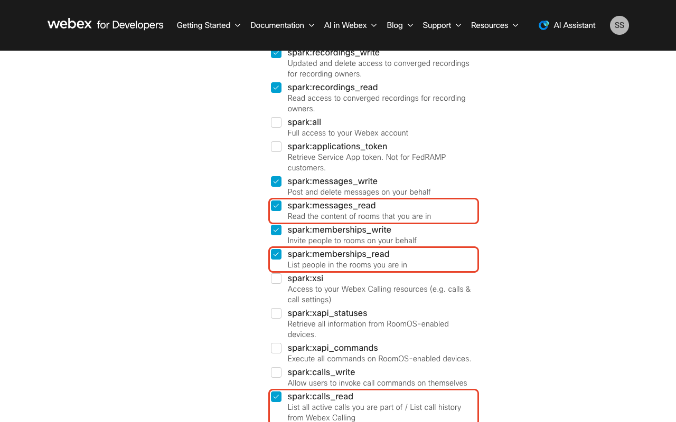This screenshot has height=422, width=676.
Task: Uncheck the spark:recordings_read checkbox
Action: [x=276, y=88]
